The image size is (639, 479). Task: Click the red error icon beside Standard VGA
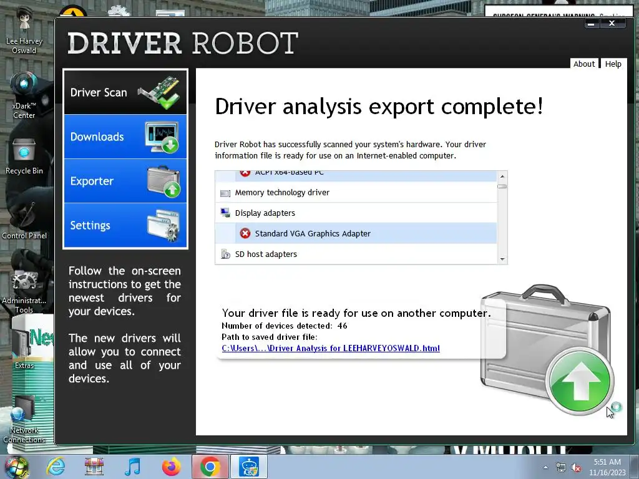click(245, 233)
